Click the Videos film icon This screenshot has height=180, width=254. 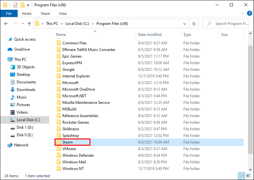click(13, 112)
